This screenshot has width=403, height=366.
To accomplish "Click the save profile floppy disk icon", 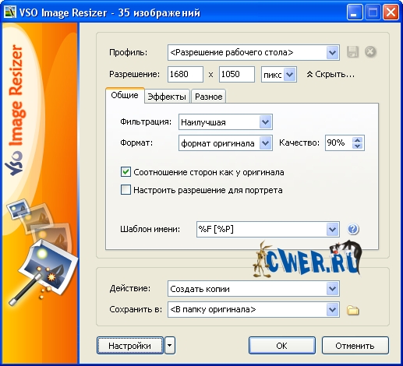I will [x=352, y=52].
